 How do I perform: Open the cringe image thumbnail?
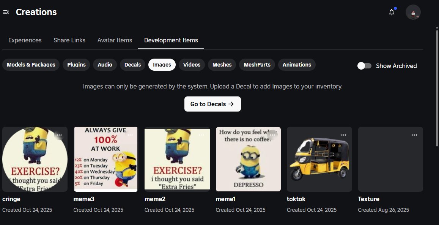(35, 159)
